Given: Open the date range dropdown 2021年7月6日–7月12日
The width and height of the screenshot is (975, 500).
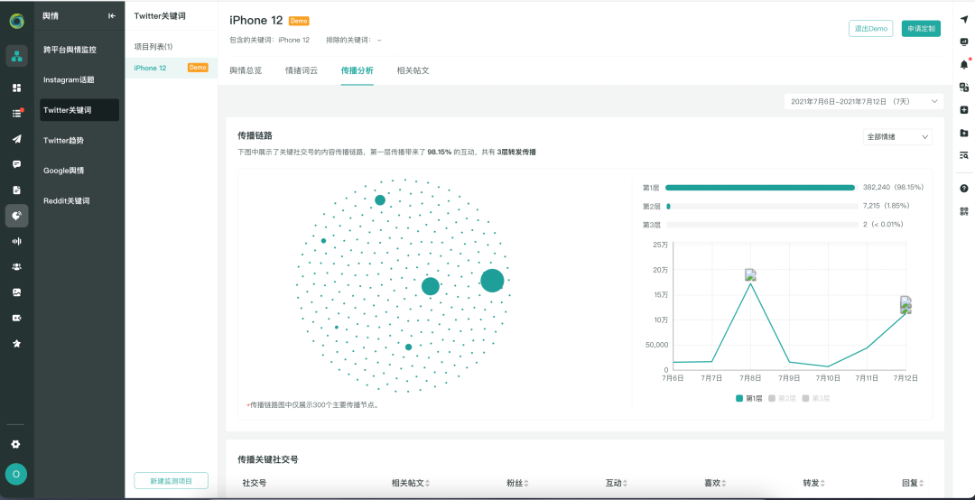Looking at the screenshot, I should pos(864,101).
